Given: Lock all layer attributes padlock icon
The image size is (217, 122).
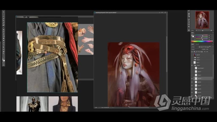Looking at the screenshot, I should click(202, 52).
